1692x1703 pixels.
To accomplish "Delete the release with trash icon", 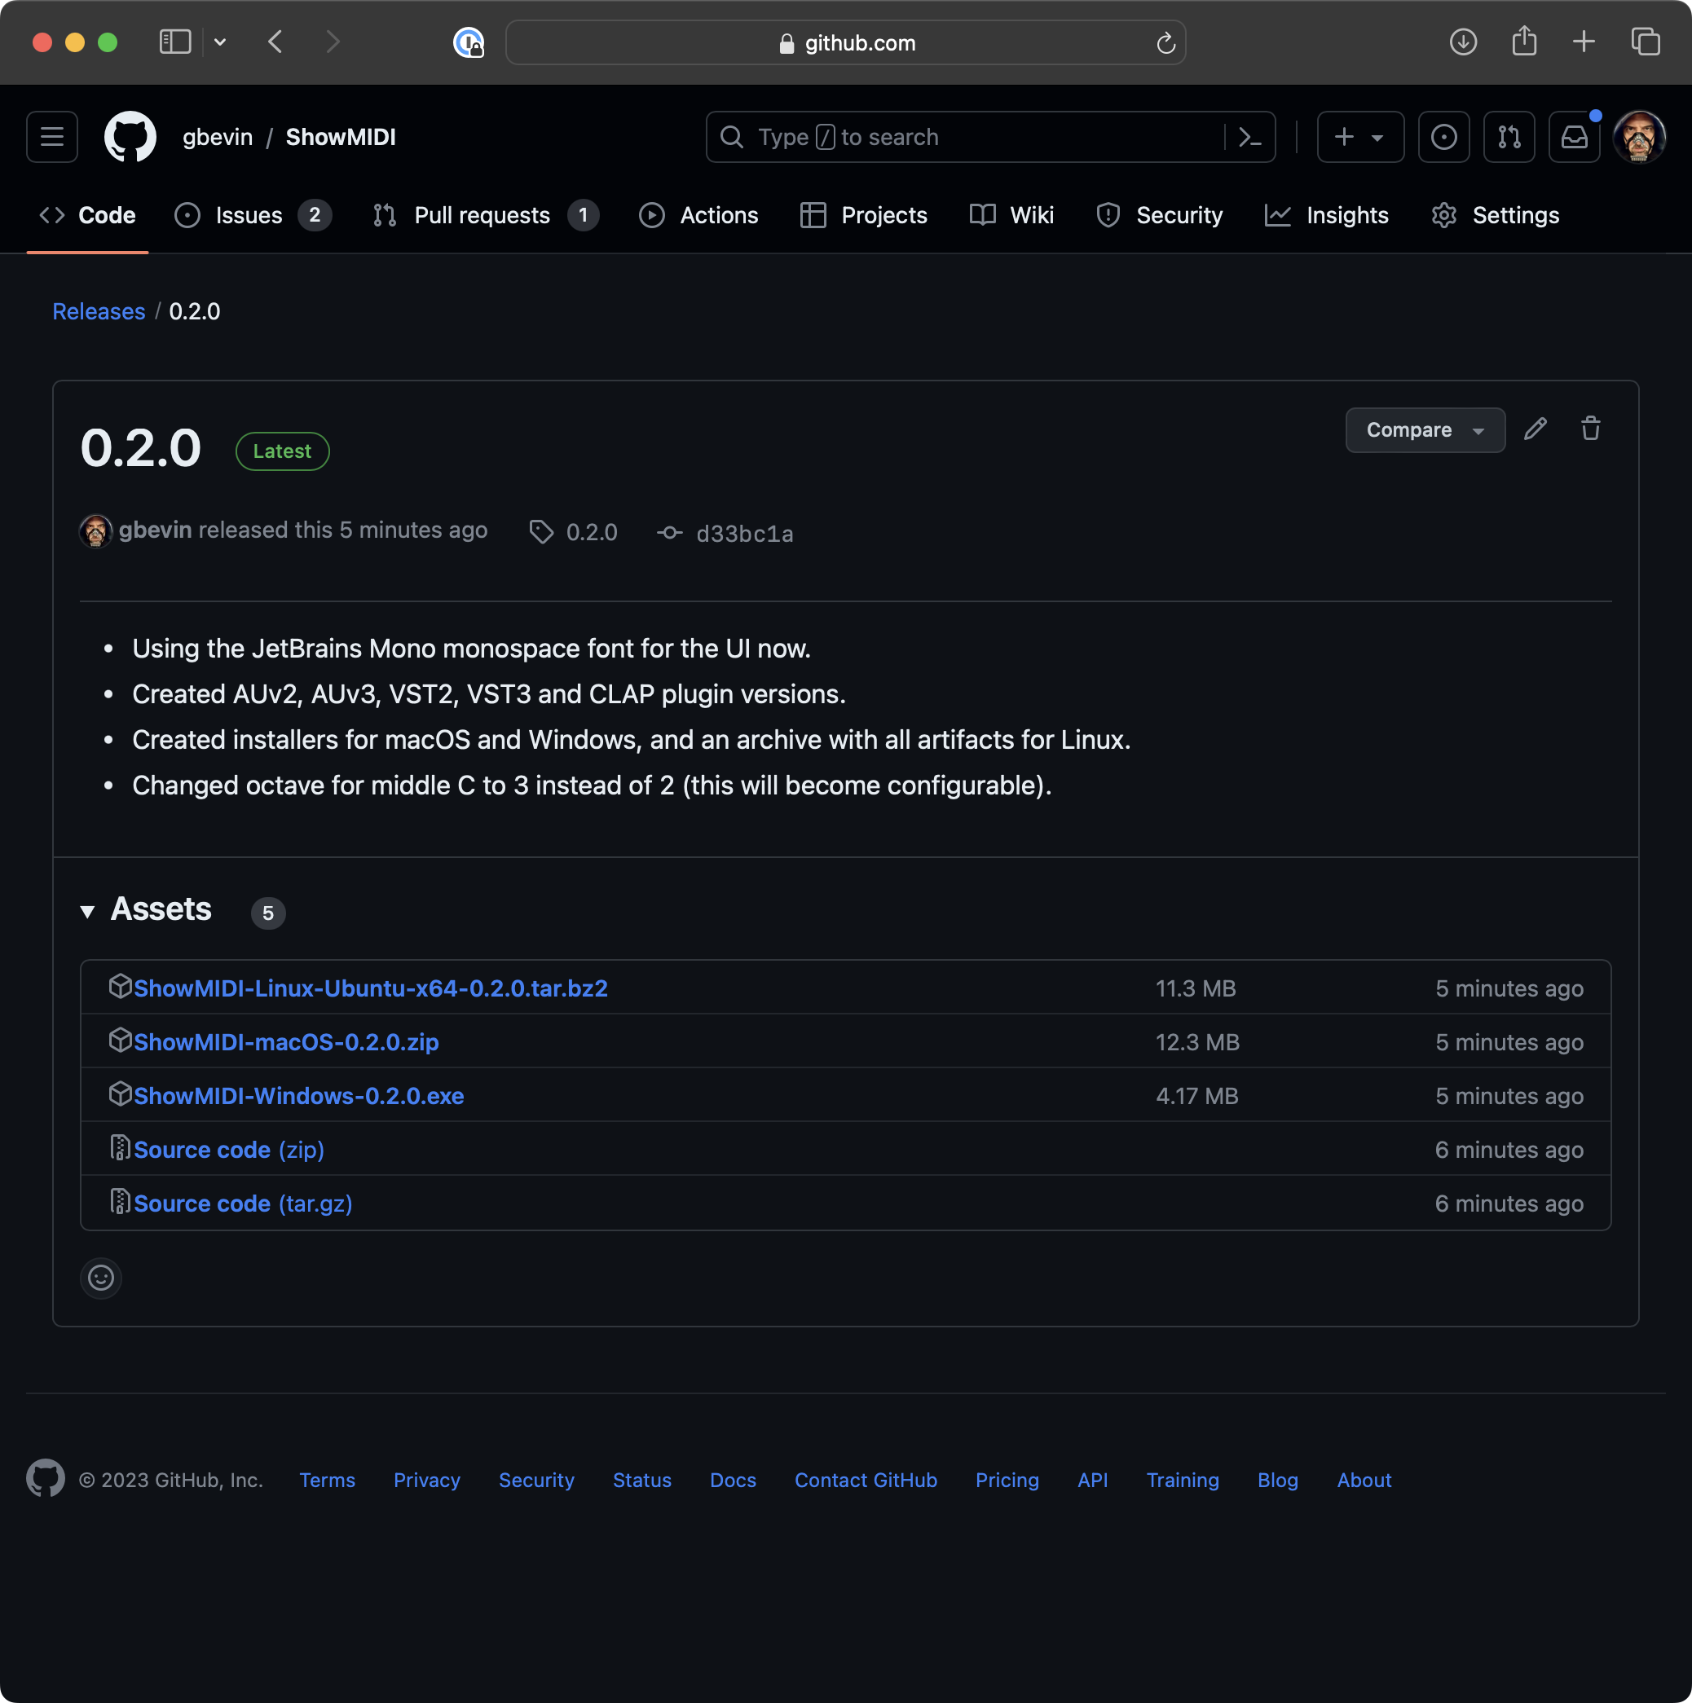I will pos(1590,429).
